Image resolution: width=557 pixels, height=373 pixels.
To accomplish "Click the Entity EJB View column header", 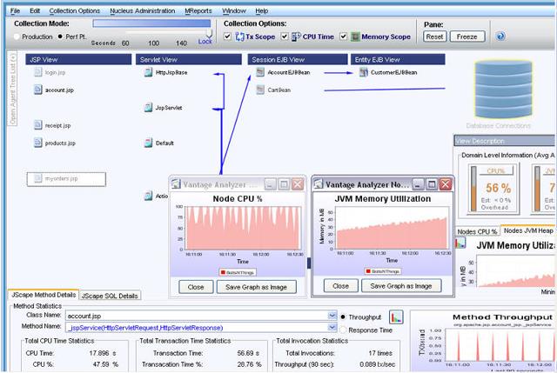I will tap(398, 59).
